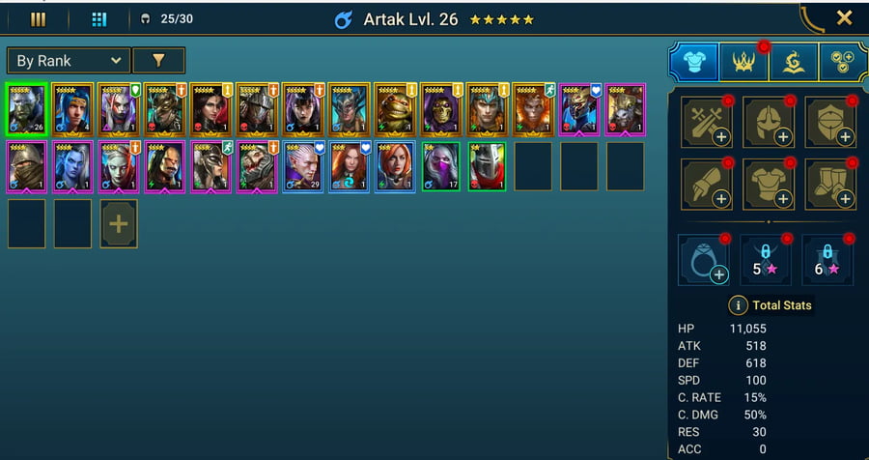Add a weapon to the empty slot
Image resolution: width=869 pixels, height=460 pixels.
pyautogui.click(x=707, y=122)
